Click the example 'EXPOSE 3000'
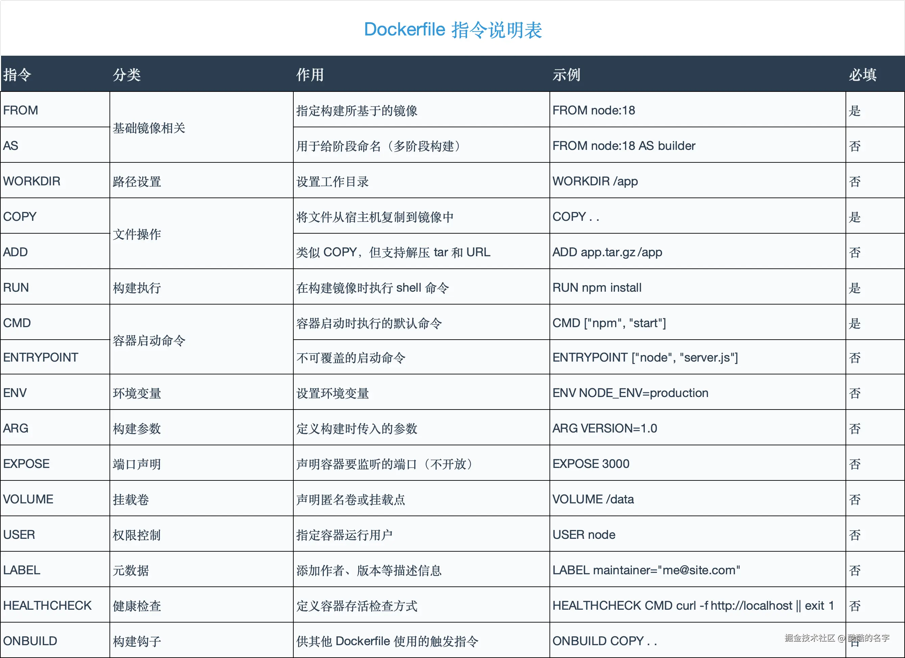This screenshot has width=905, height=658. (x=591, y=464)
